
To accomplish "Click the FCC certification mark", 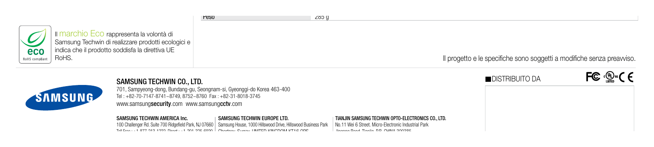I will (593, 77).
